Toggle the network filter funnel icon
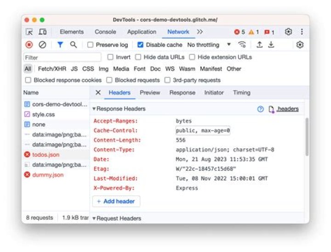 point(60,45)
